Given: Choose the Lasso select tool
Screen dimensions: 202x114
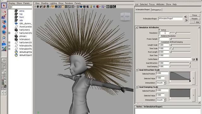Looking at the screenshot, I should click(4, 11).
